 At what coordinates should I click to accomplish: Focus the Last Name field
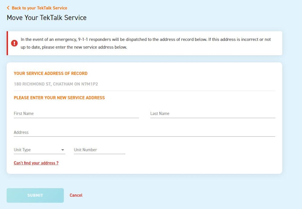(213, 114)
